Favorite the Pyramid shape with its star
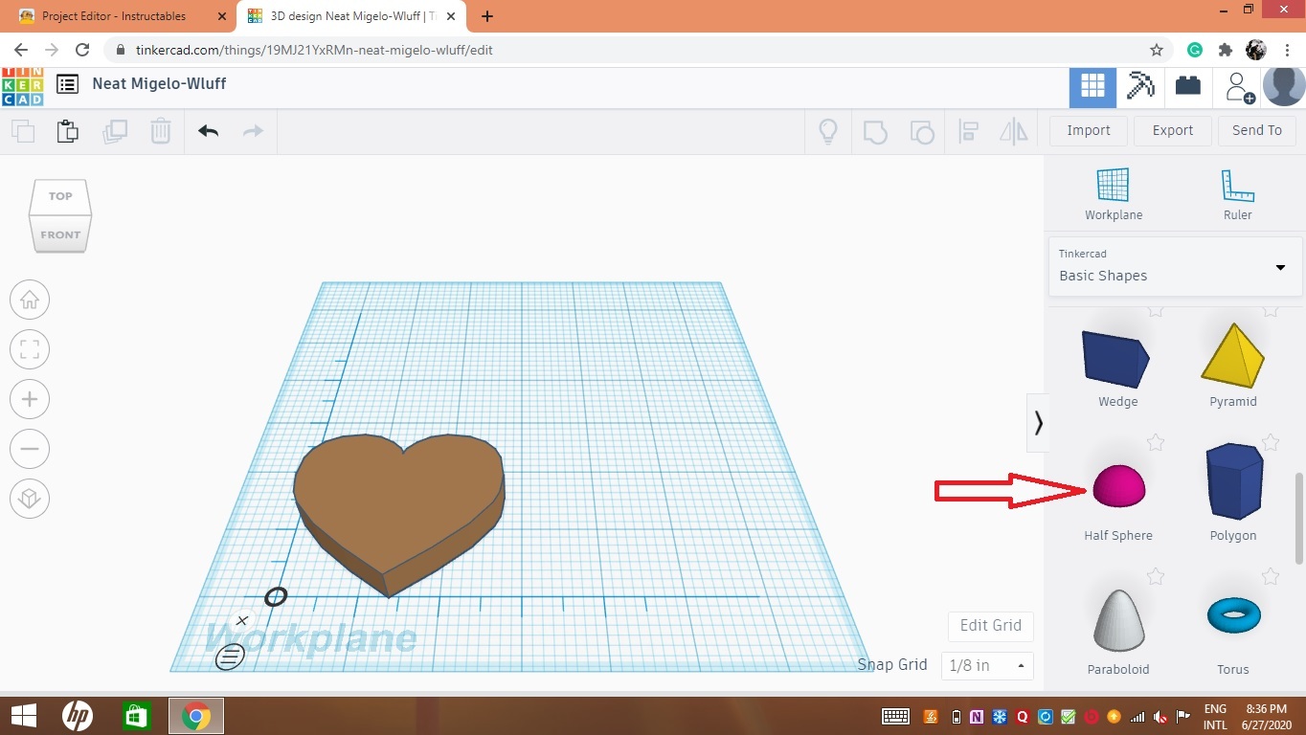 [x=1271, y=309]
